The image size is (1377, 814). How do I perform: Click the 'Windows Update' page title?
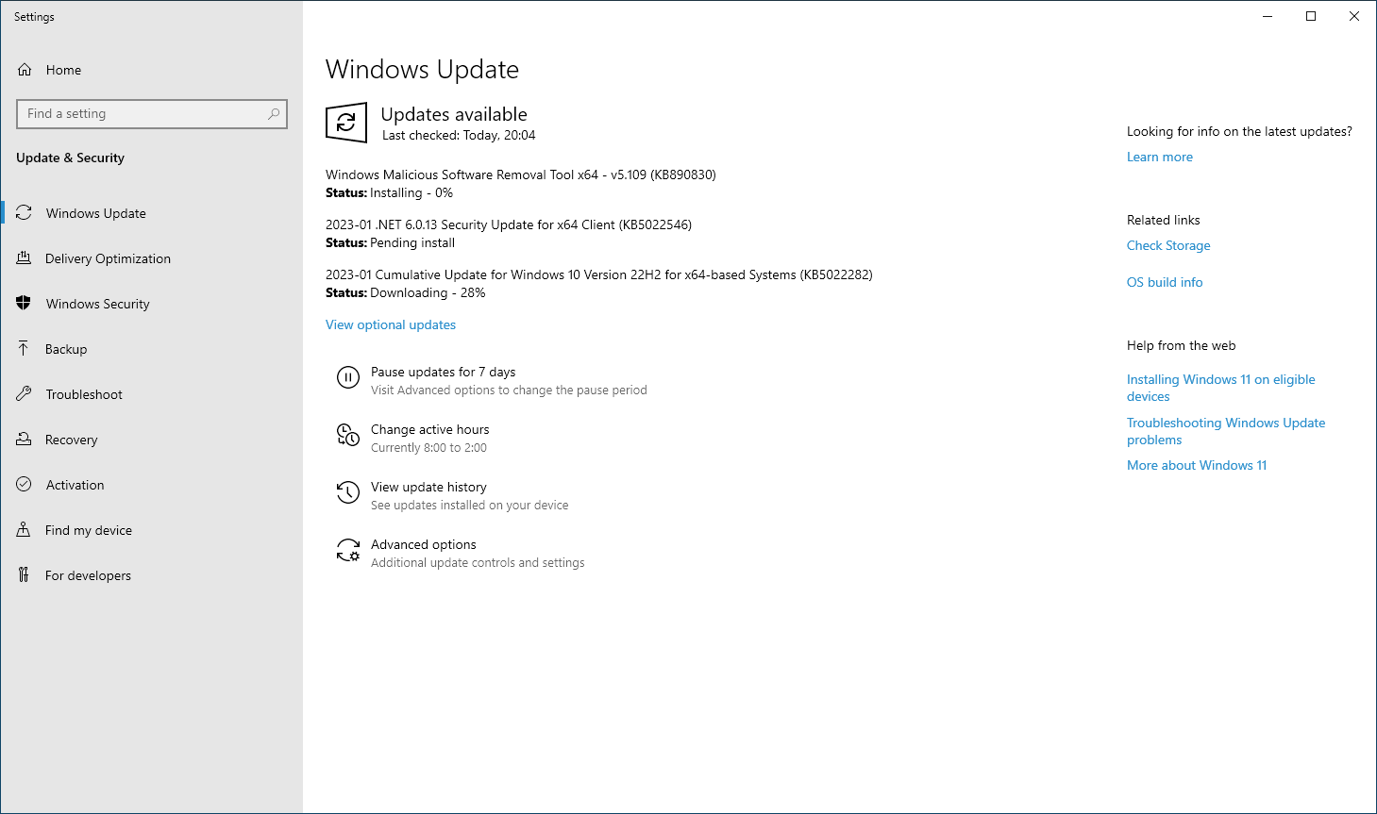pyautogui.click(x=422, y=70)
